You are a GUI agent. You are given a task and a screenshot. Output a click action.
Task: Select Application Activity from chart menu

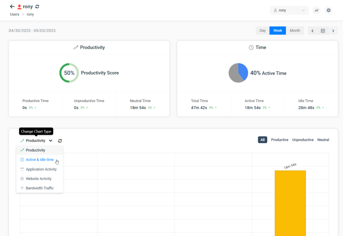point(41,169)
